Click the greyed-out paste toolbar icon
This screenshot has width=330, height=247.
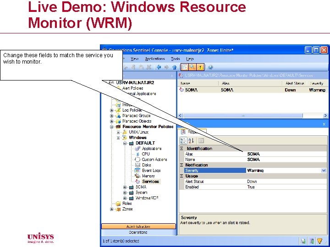(142, 67)
